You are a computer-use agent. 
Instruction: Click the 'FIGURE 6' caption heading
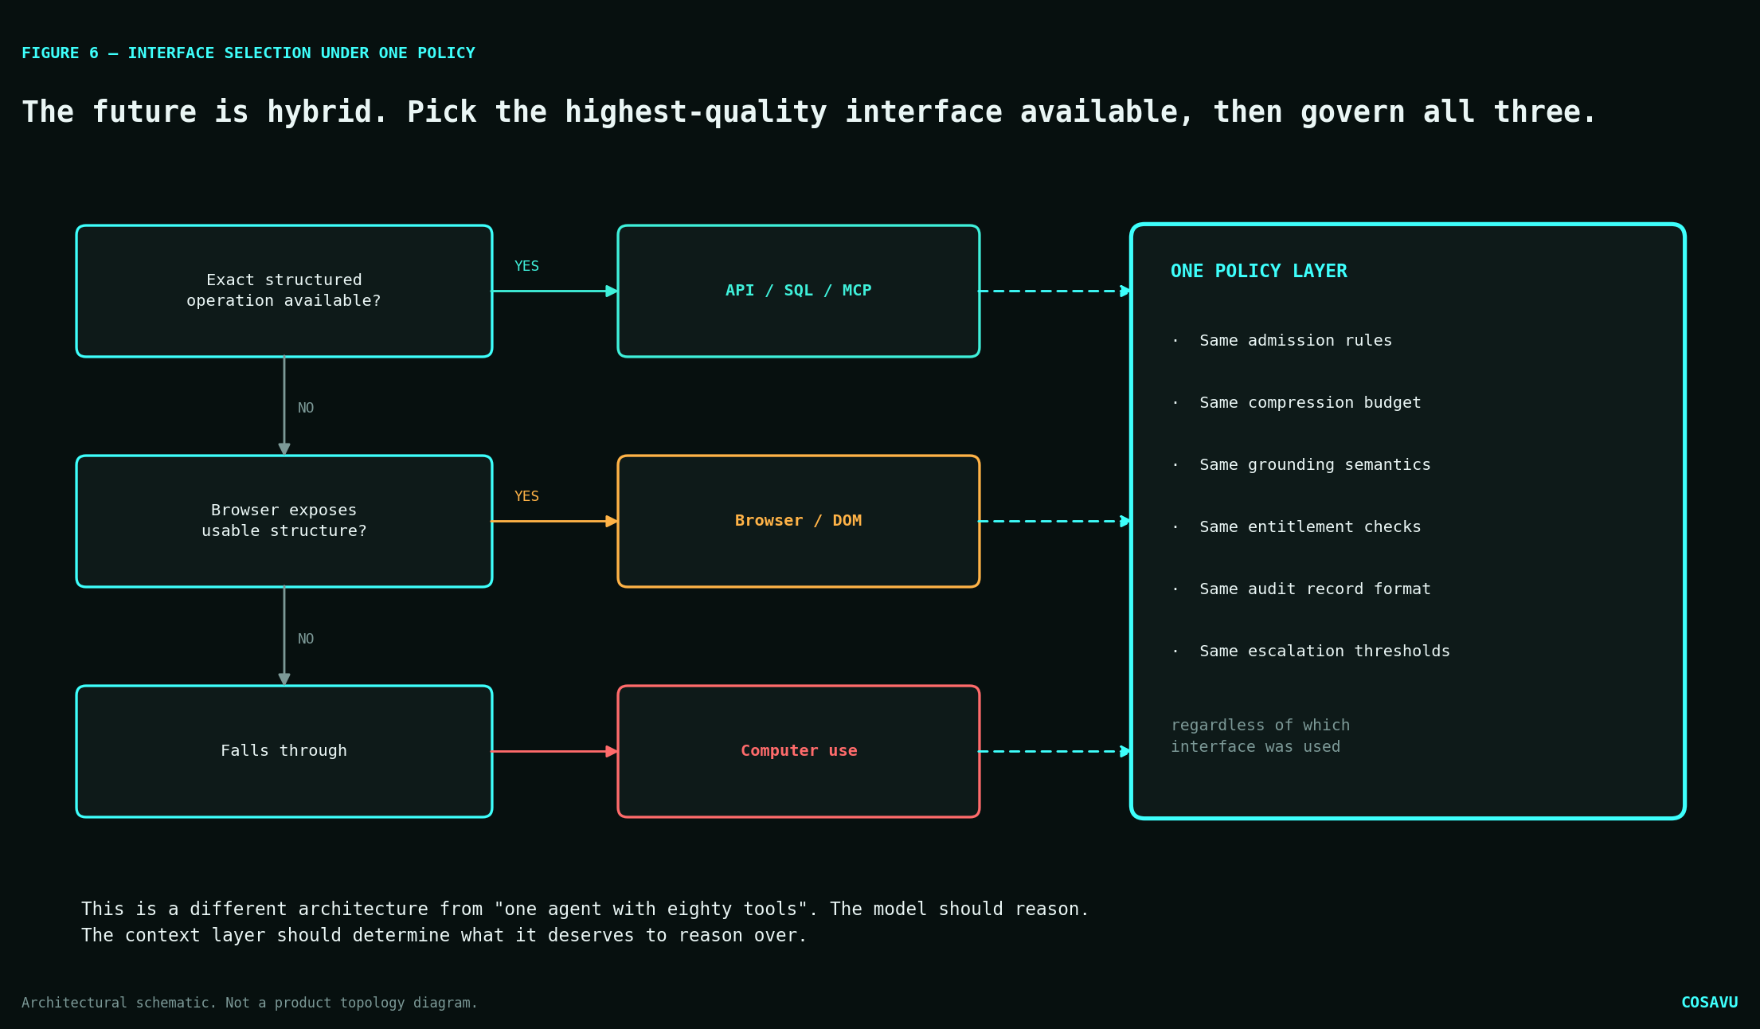tap(248, 53)
